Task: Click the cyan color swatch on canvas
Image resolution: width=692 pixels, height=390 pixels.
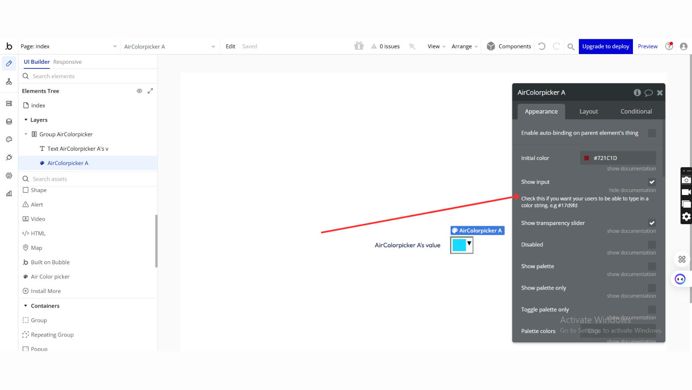Action: point(459,245)
